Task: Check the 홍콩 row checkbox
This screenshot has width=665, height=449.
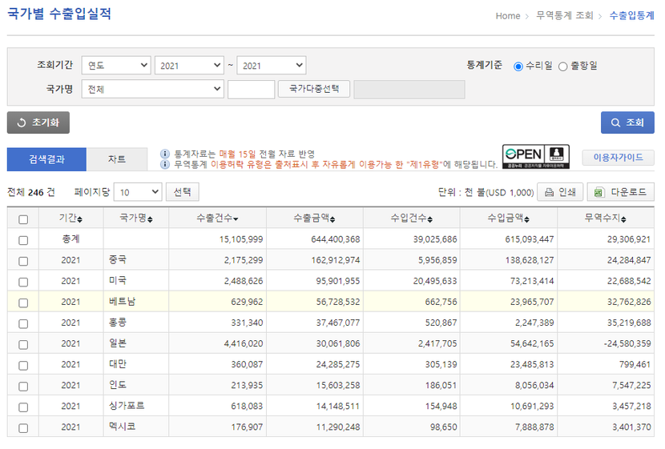Action: [23, 323]
